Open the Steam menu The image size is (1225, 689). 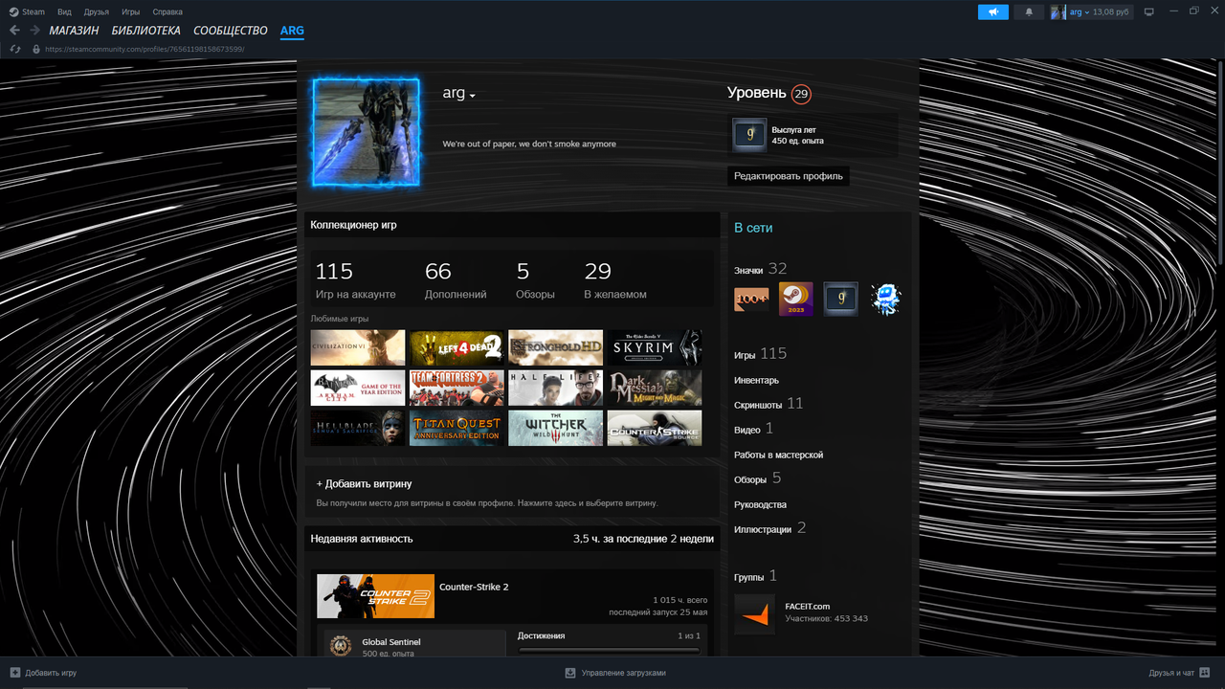(x=33, y=12)
